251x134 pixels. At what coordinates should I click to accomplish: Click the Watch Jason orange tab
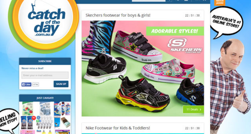(220, 3)
